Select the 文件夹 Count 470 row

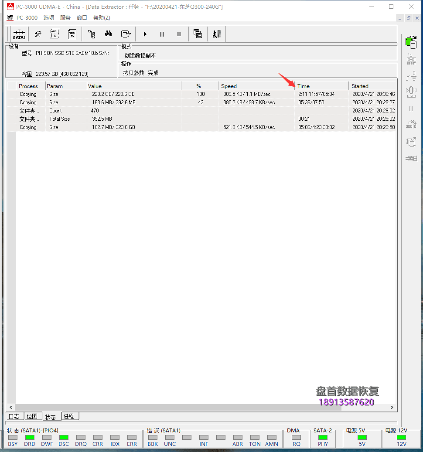pos(202,111)
